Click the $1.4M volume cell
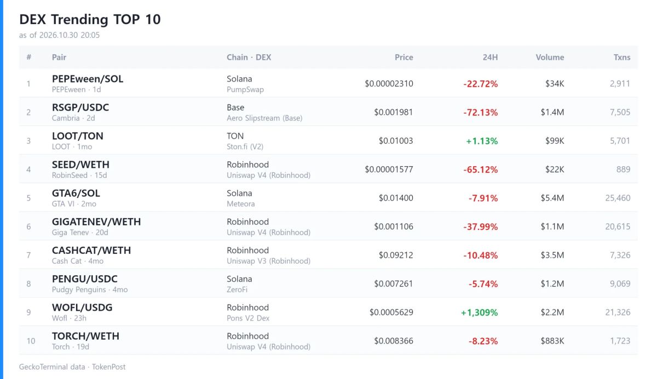The height and width of the screenshot is (379, 657). (x=552, y=112)
